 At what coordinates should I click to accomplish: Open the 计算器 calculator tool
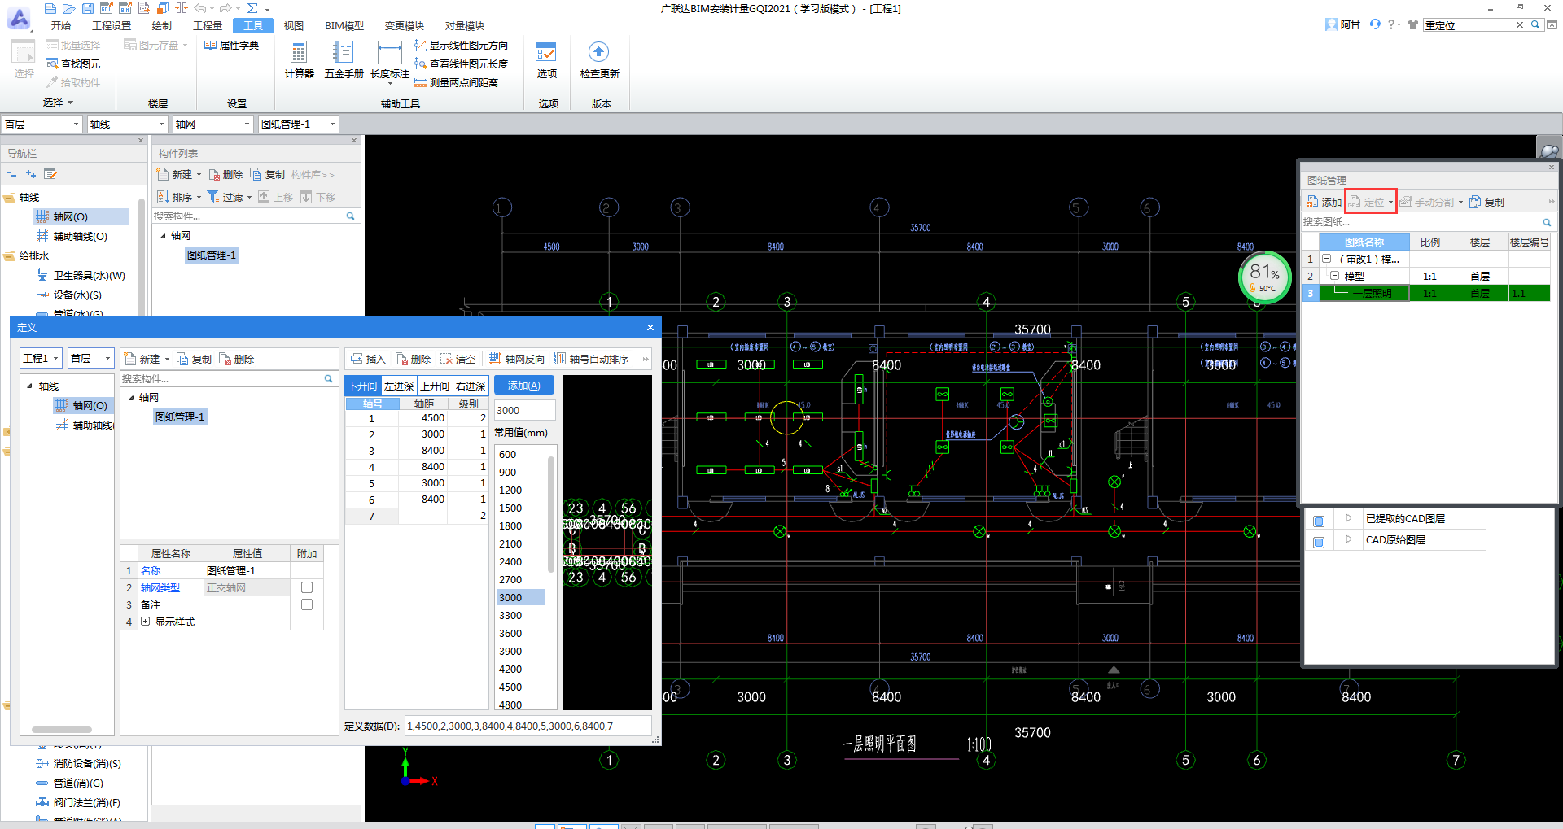299,59
